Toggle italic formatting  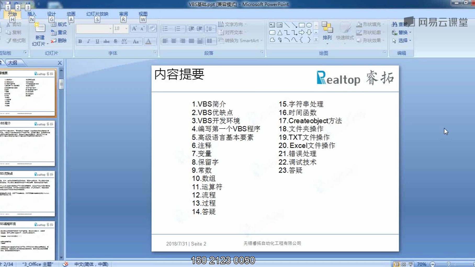click(89, 41)
